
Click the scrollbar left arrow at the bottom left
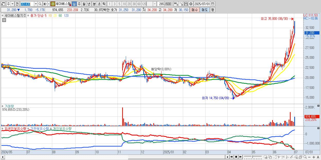(x=2, y=157)
